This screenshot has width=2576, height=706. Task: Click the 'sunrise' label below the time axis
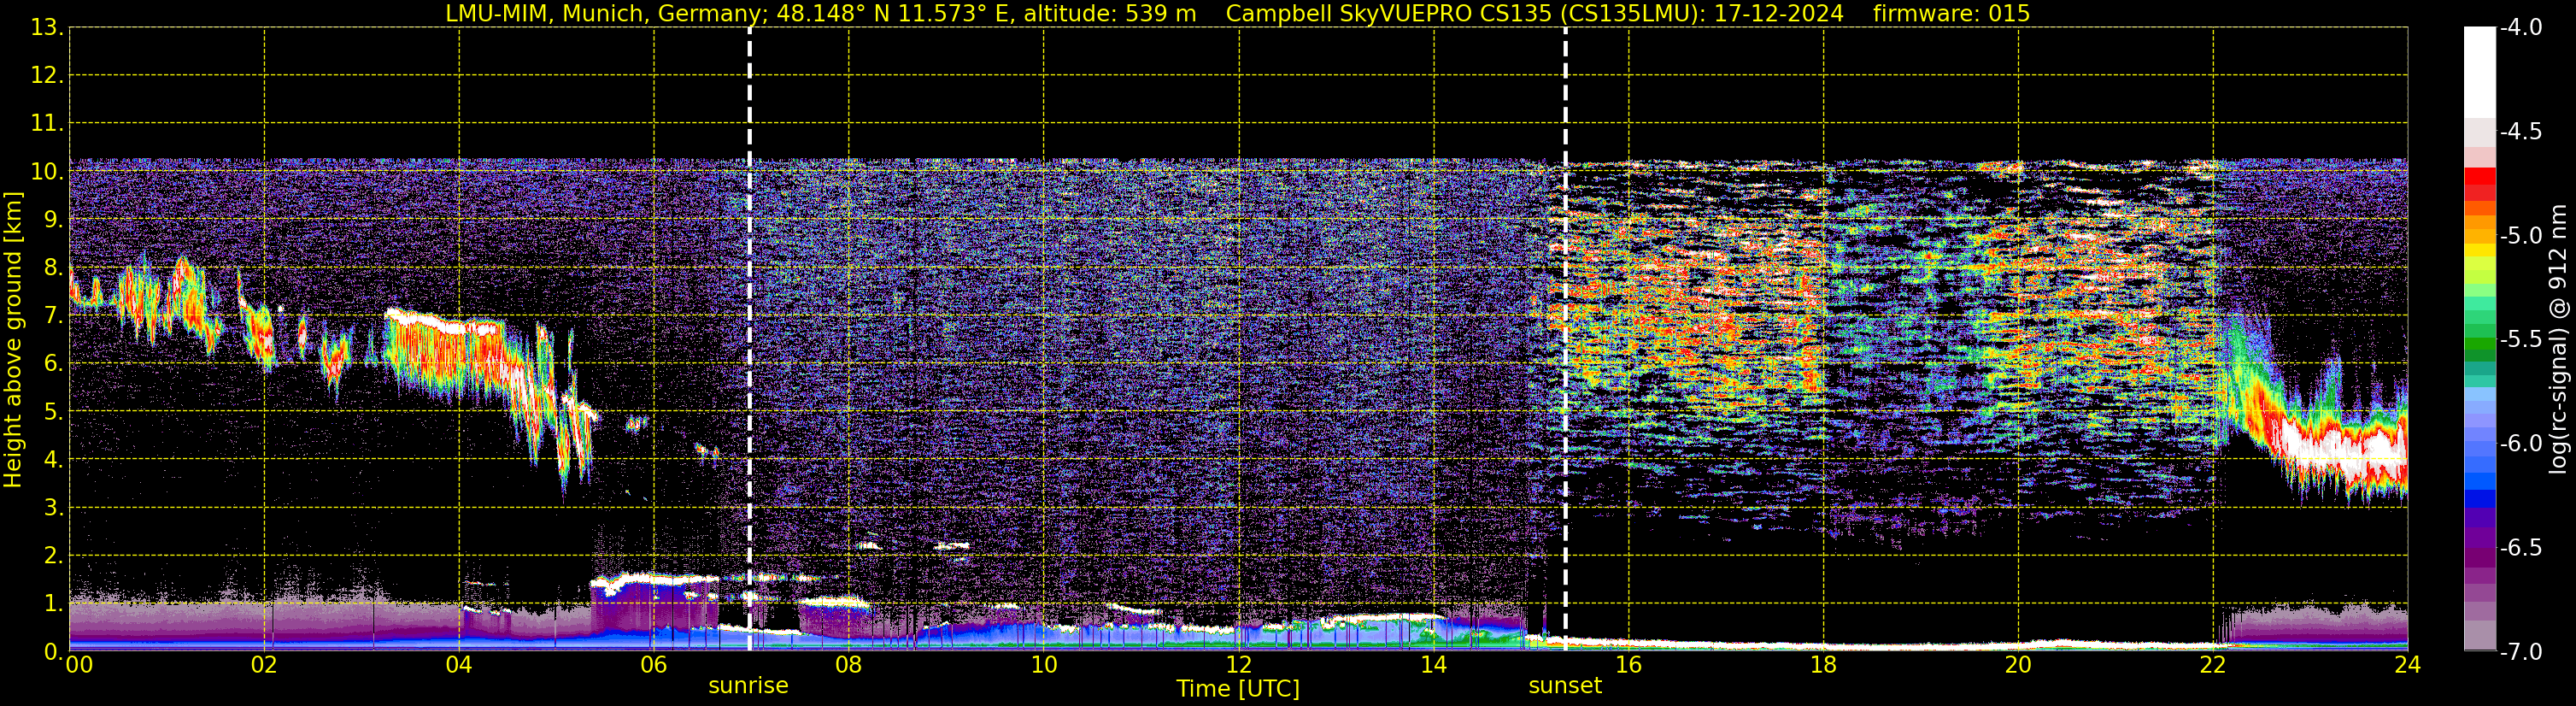tap(748, 686)
